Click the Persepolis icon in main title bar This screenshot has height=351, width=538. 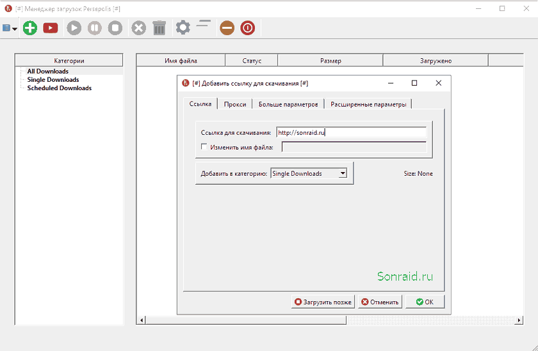8,8
